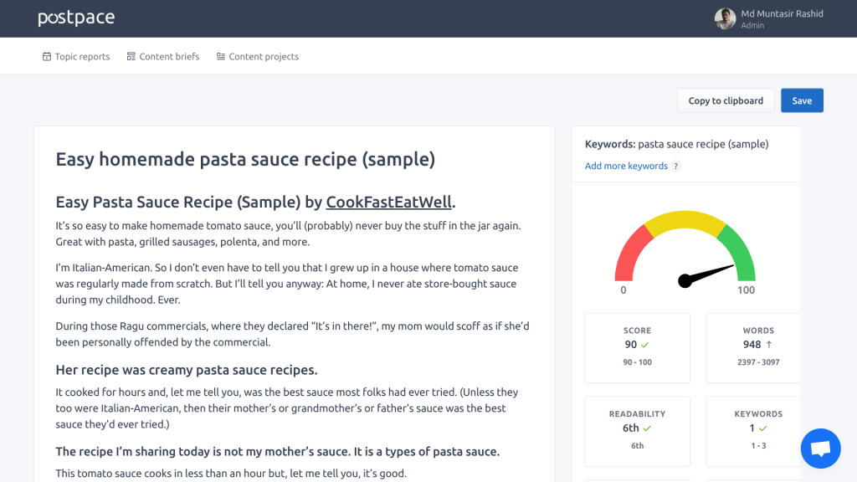Click the Content briefs grid icon
The image size is (857, 482).
coord(131,57)
